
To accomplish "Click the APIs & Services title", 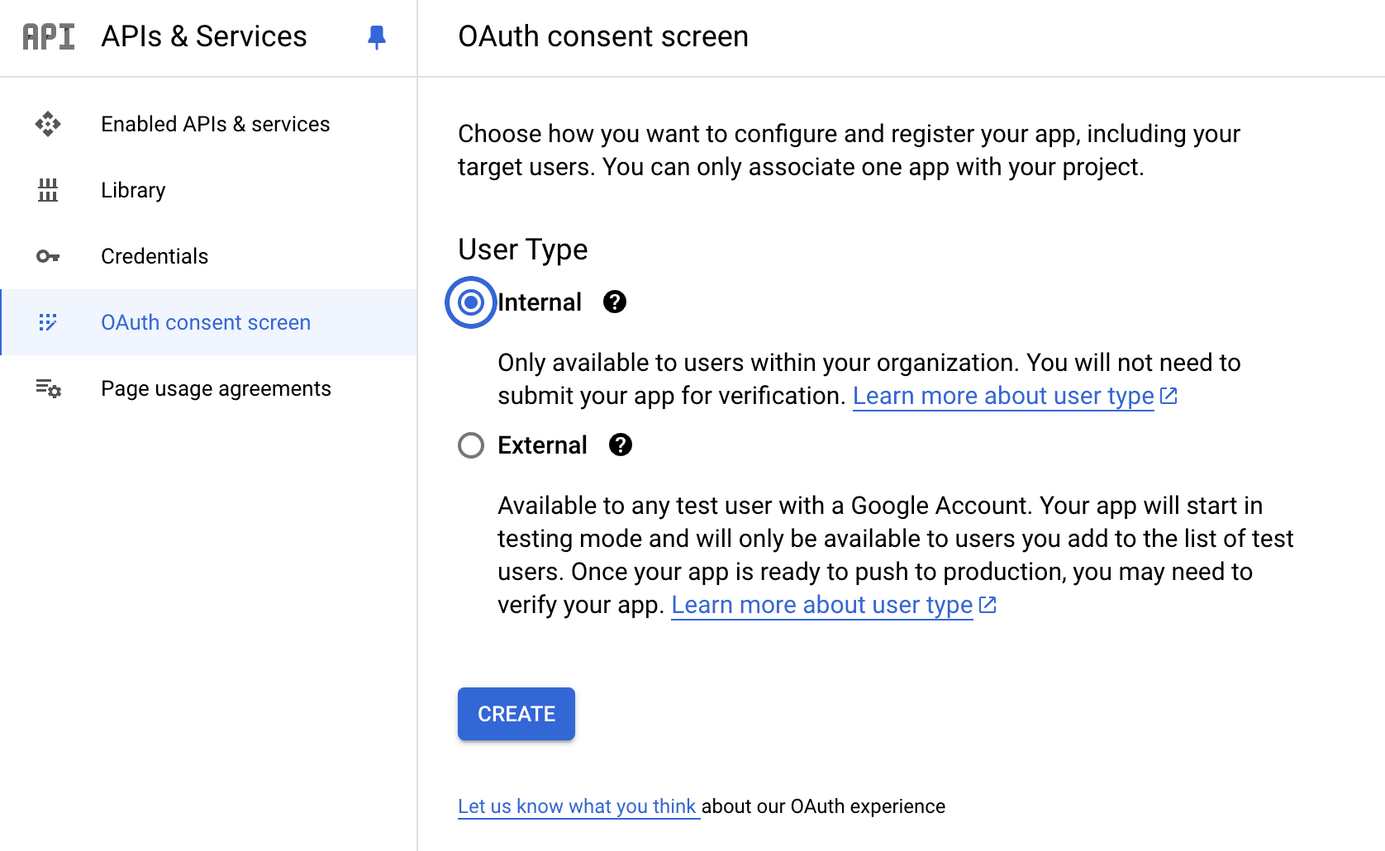I will (x=203, y=36).
